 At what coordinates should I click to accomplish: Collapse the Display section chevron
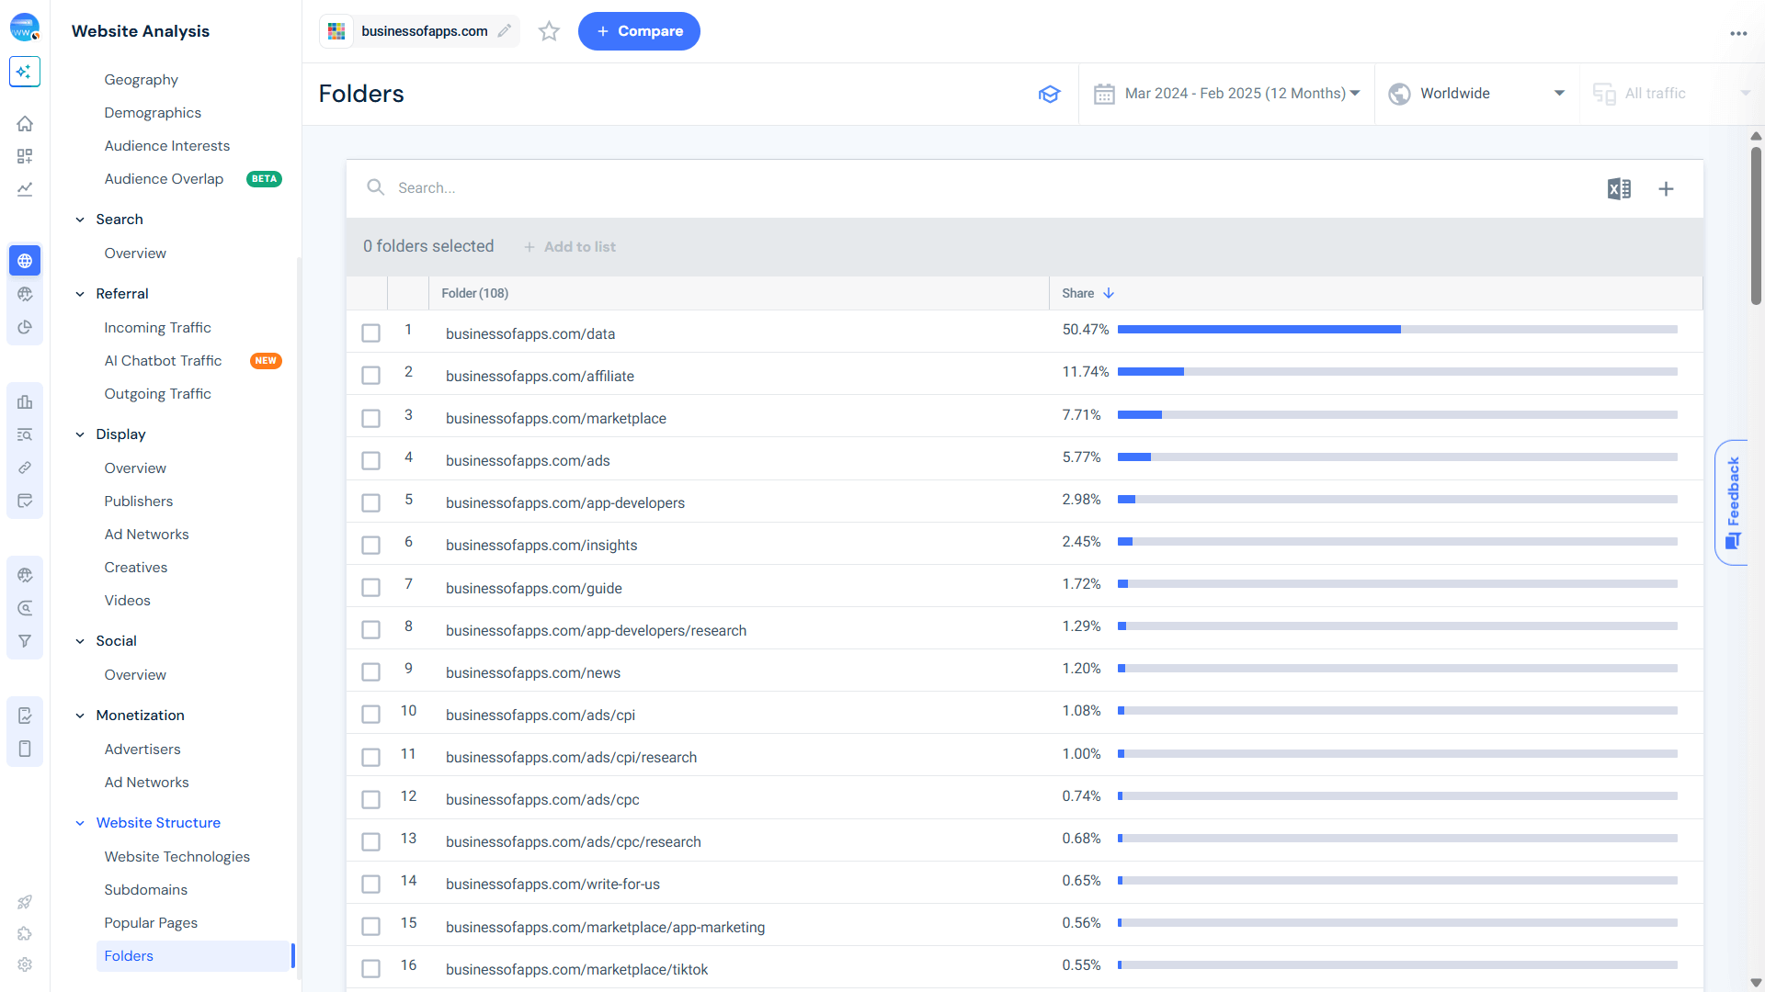click(80, 434)
